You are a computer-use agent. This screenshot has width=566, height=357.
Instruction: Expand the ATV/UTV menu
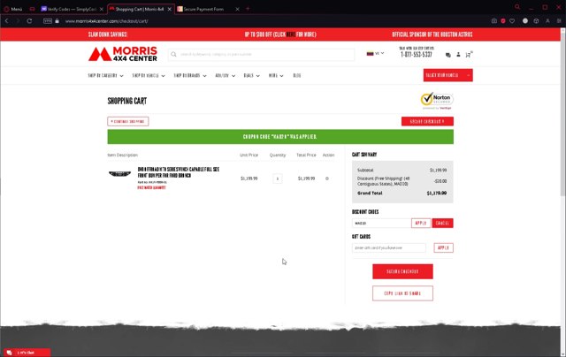225,76
